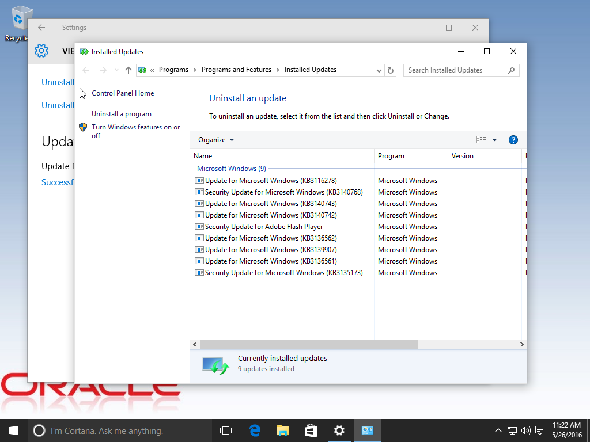Click scroll left arrow of list
590x442 pixels.
(x=195, y=344)
